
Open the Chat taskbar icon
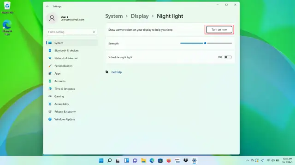135,160
